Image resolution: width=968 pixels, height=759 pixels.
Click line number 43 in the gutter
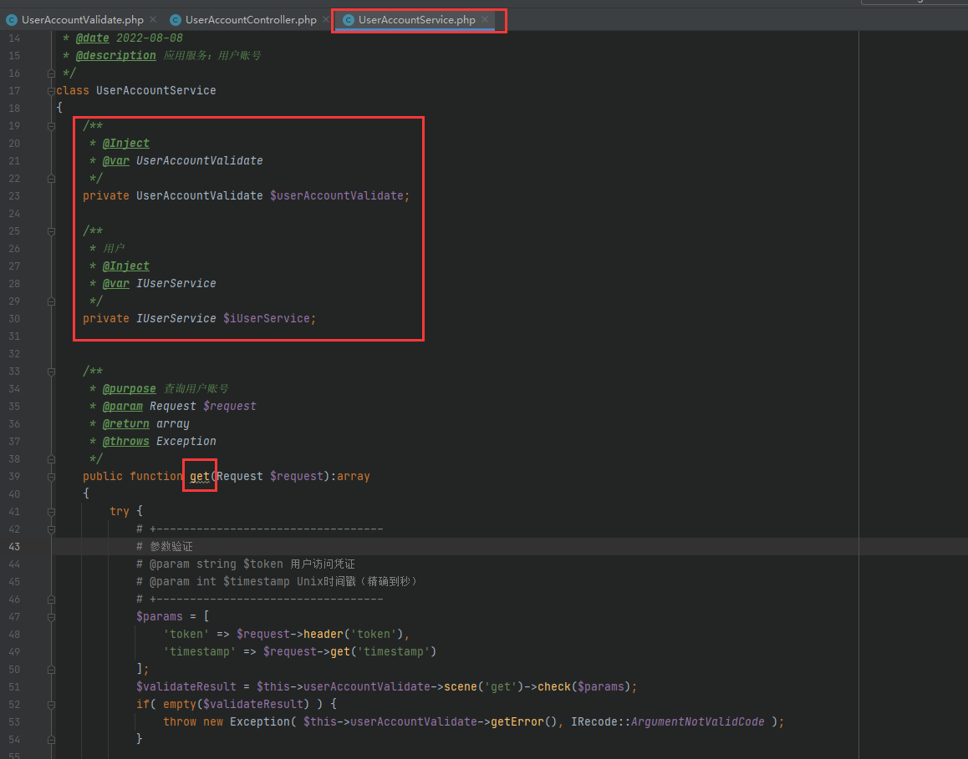(x=14, y=546)
